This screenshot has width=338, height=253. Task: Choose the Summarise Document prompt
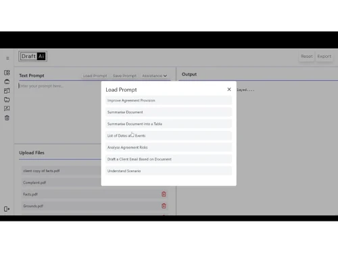(x=168, y=112)
